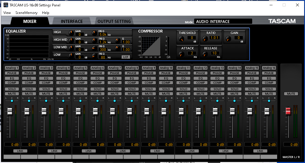The width and height of the screenshot is (305, 163).
Task: Click the Analog 8 fader handle
Action: (x=129, y=111)
